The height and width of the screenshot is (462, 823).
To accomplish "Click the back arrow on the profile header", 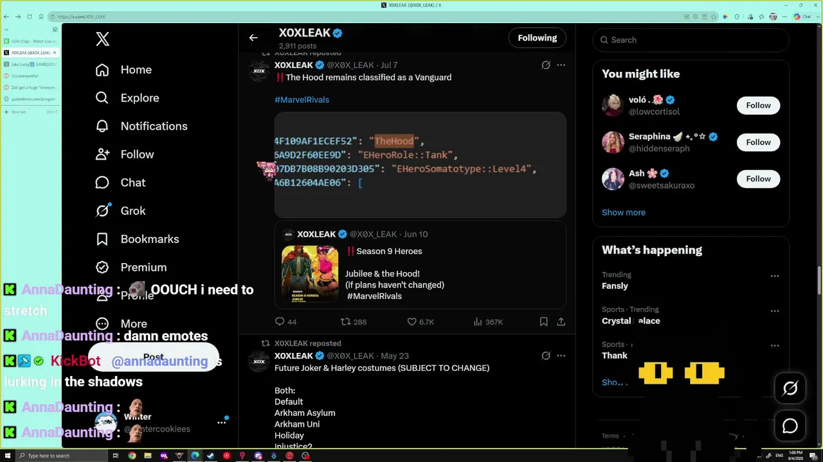I will [253, 38].
